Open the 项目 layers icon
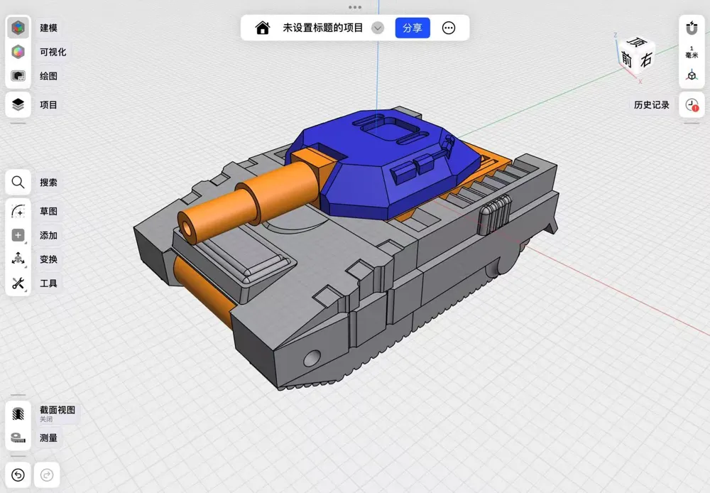This screenshot has width=710, height=493. 18,104
